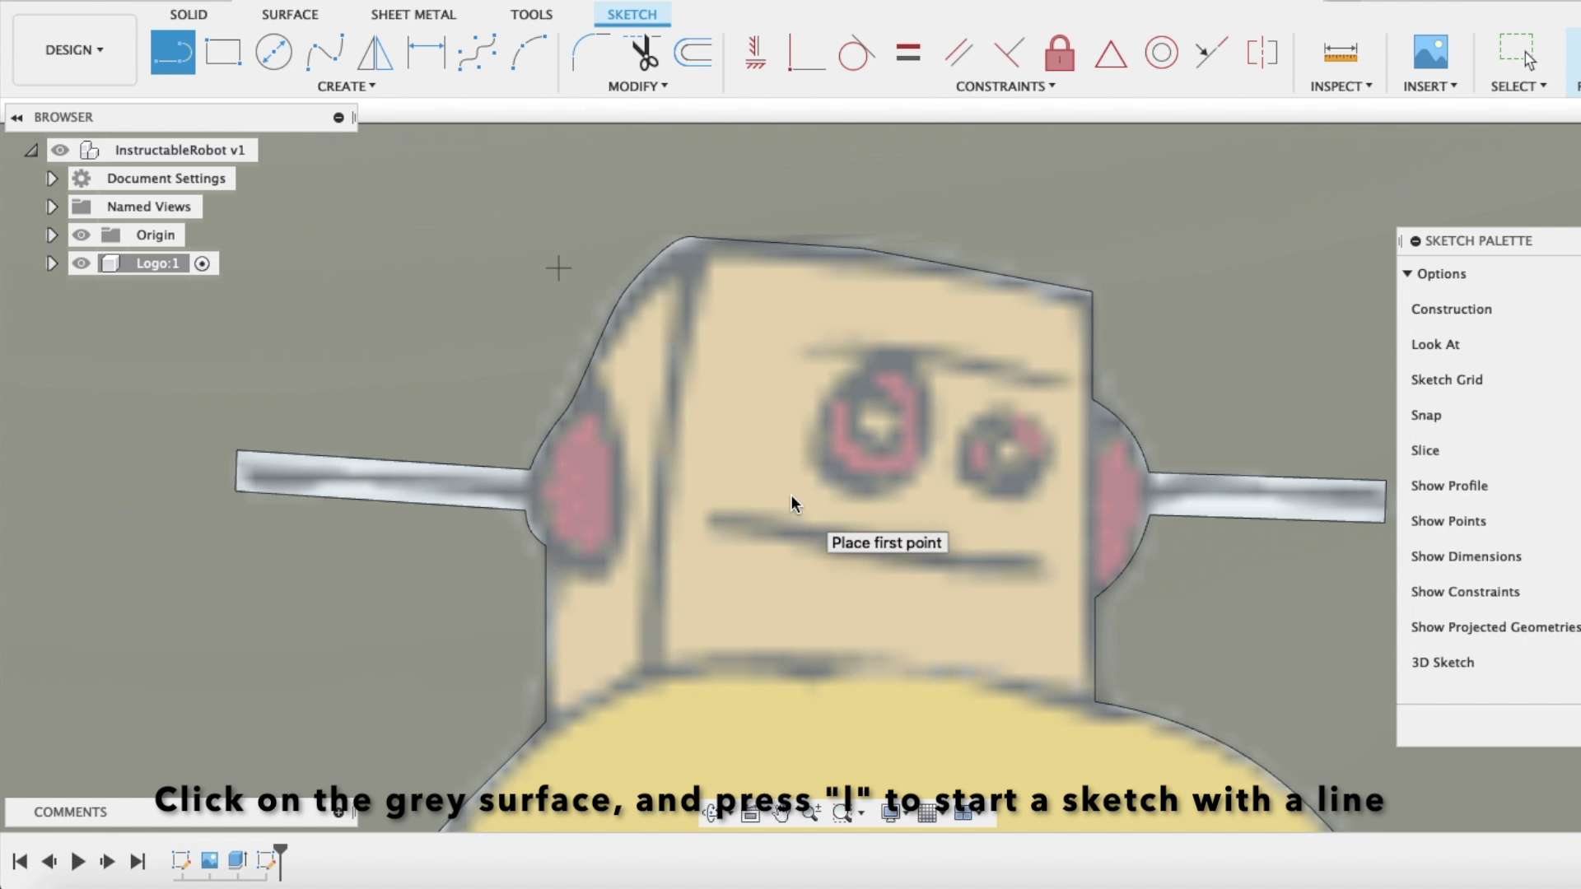The width and height of the screenshot is (1581, 889).
Task: Select the Line tool in the toolbar
Action: [173, 53]
